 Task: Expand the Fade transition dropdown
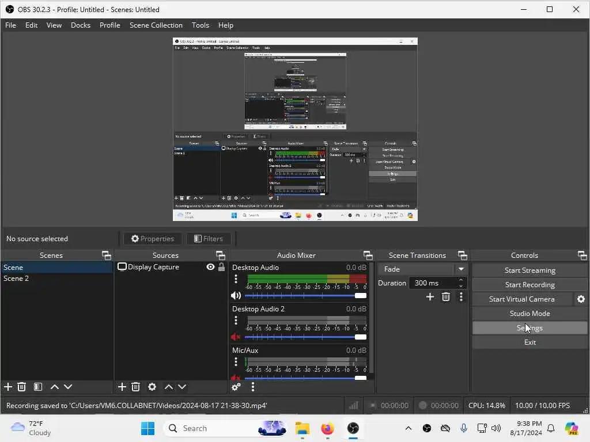(461, 269)
